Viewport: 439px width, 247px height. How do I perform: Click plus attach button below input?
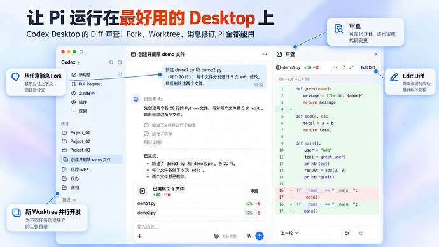[140, 236]
